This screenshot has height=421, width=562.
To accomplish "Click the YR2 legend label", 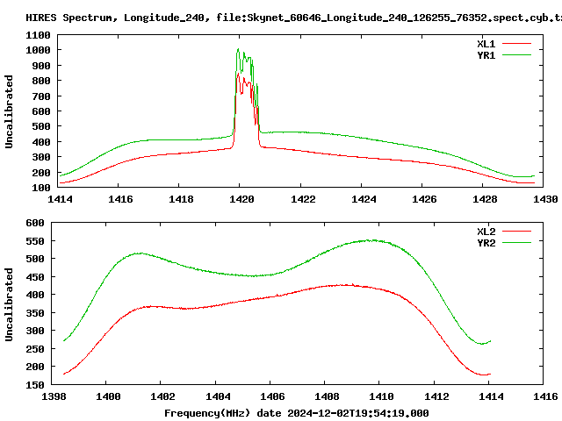I will (486, 243).
